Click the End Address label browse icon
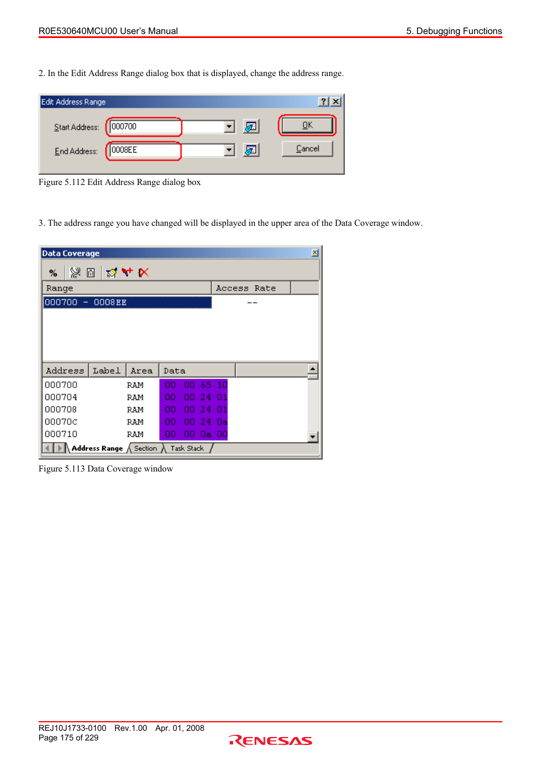The image size is (541, 766). [251, 150]
